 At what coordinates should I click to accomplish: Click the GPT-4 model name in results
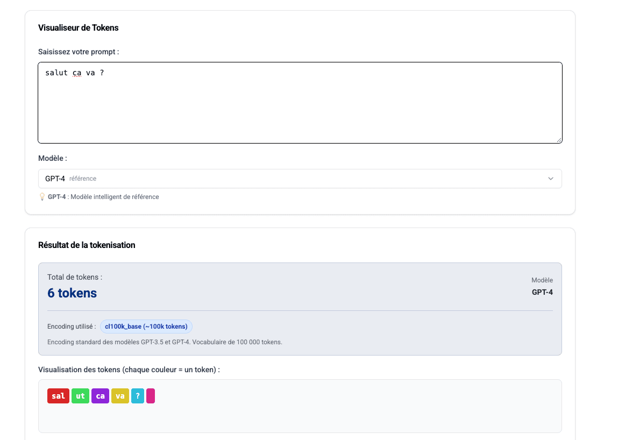point(542,292)
